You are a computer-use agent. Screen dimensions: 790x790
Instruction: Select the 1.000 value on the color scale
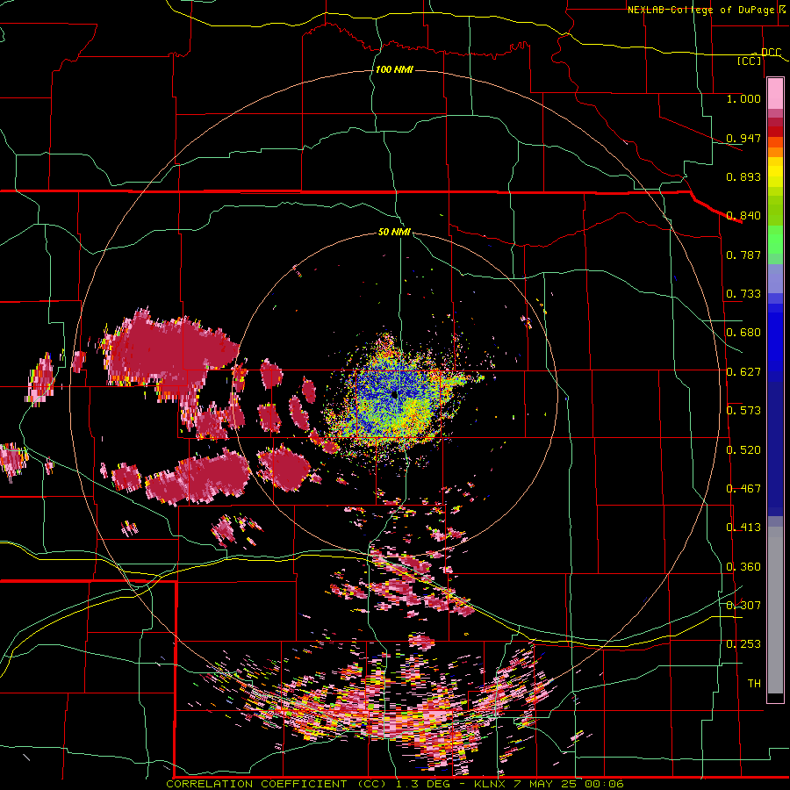743,98
